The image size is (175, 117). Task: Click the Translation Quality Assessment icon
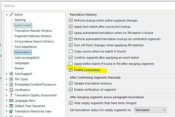click(11, 95)
